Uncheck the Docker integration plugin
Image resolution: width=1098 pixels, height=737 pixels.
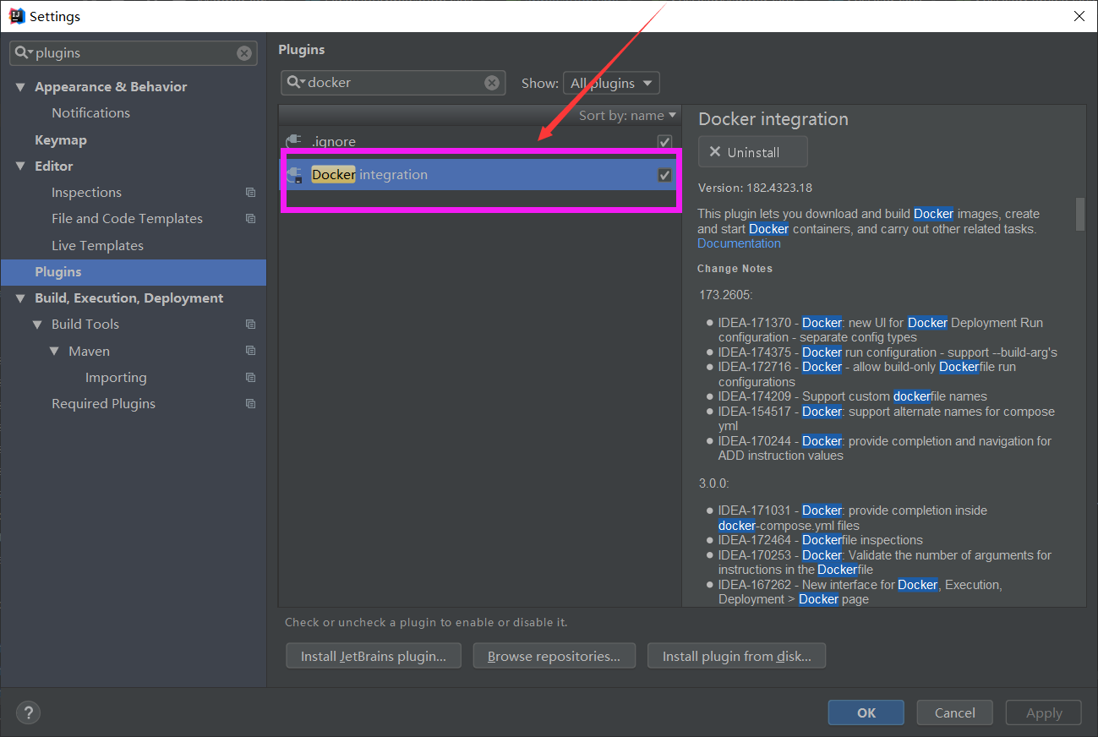pos(664,175)
